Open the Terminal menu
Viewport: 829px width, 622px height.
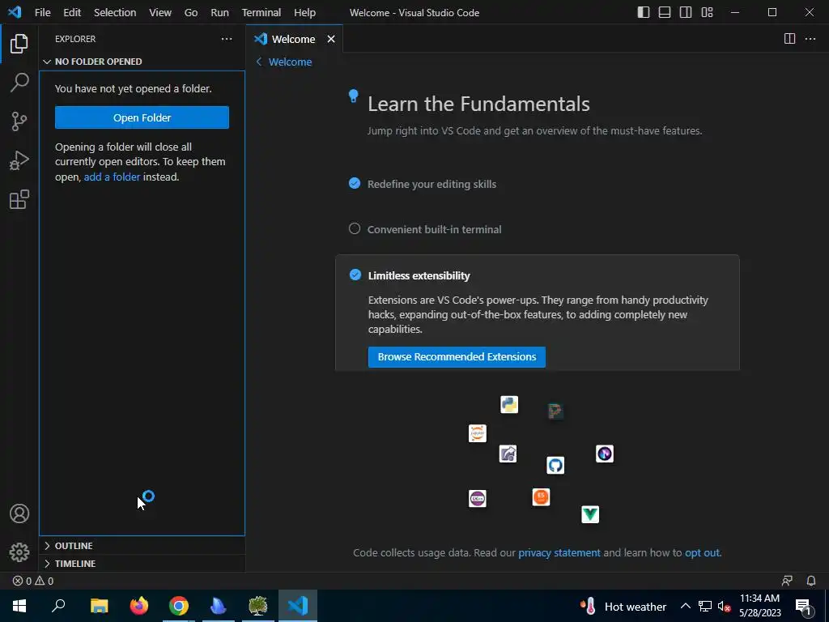[261, 12]
